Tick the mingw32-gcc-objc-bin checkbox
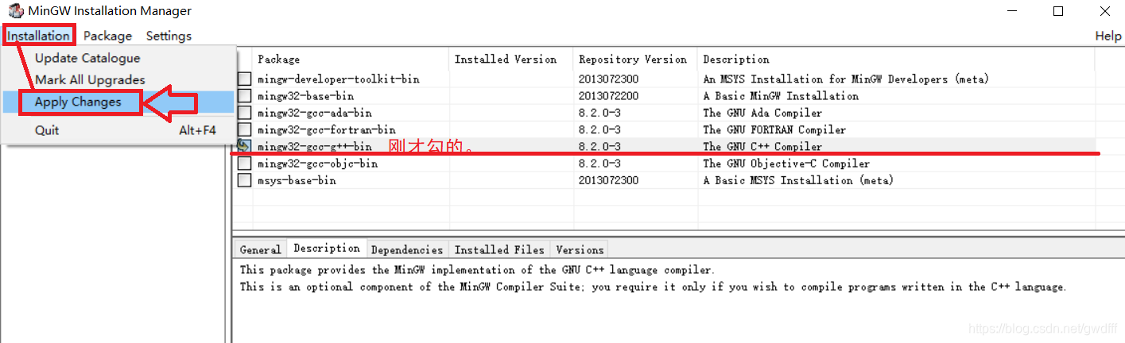This screenshot has height=343, width=1125. tap(245, 164)
